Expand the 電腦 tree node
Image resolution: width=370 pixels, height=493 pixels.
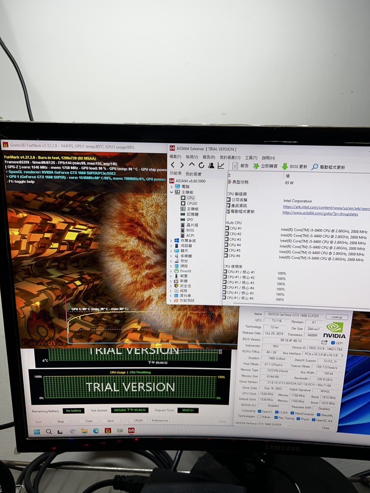pyautogui.click(x=172, y=186)
